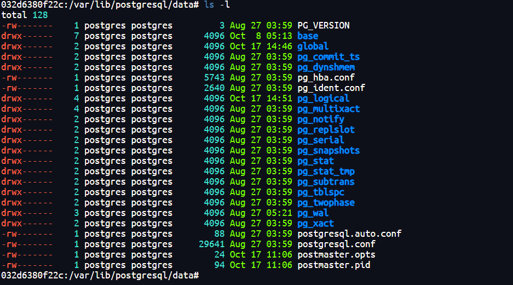
Task: Click the pg_ident.conf file name
Action: [x=331, y=88]
